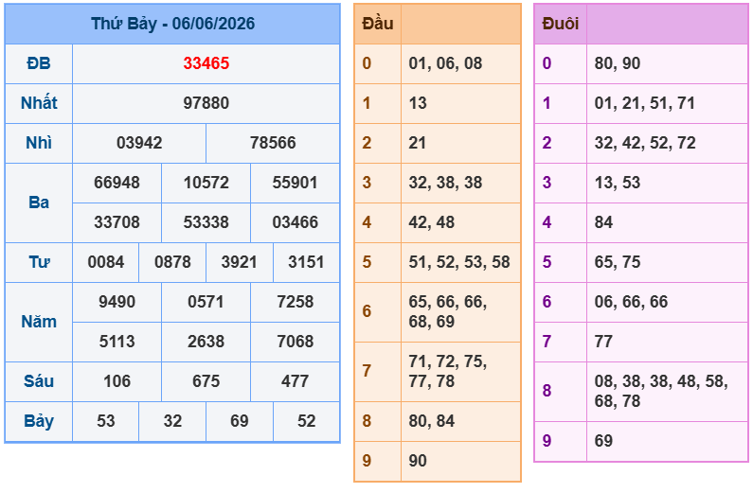
Task: Click the Sáu prize label
Action: (39, 381)
